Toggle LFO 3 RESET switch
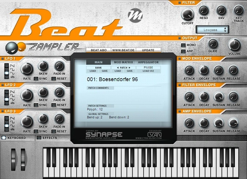Screen dimensions: 247x179 point(54,131)
